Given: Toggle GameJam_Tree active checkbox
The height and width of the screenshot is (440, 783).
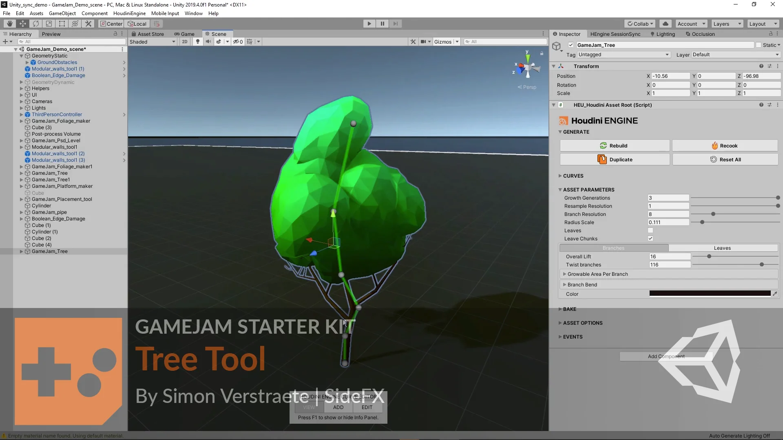Looking at the screenshot, I should click(x=571, y=45).
